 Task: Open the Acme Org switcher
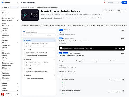tap(10, 7)
